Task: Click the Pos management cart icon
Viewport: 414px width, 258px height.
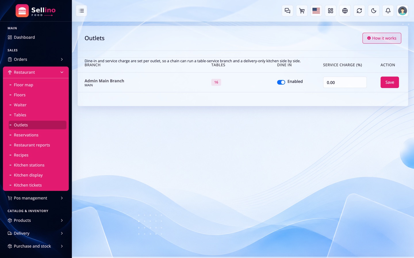Action: click(10, 198)
